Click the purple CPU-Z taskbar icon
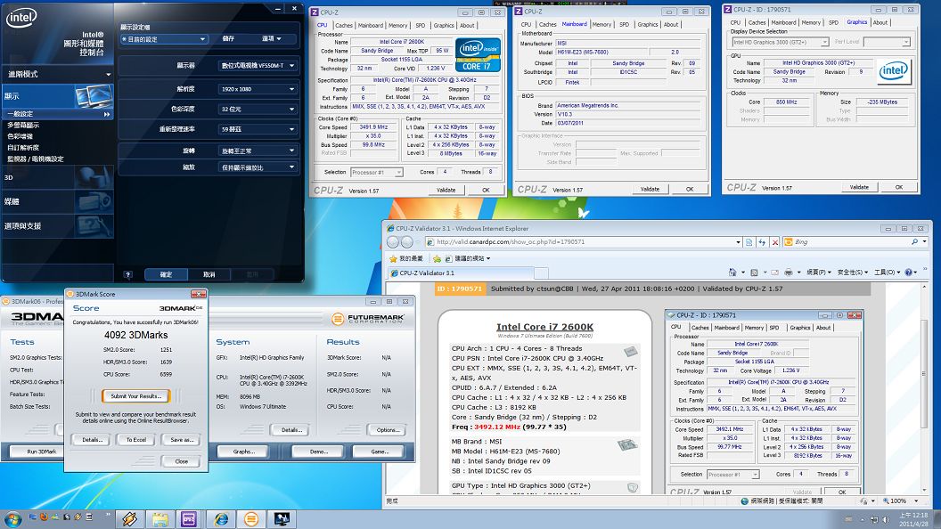 click(x=190, y=519)
